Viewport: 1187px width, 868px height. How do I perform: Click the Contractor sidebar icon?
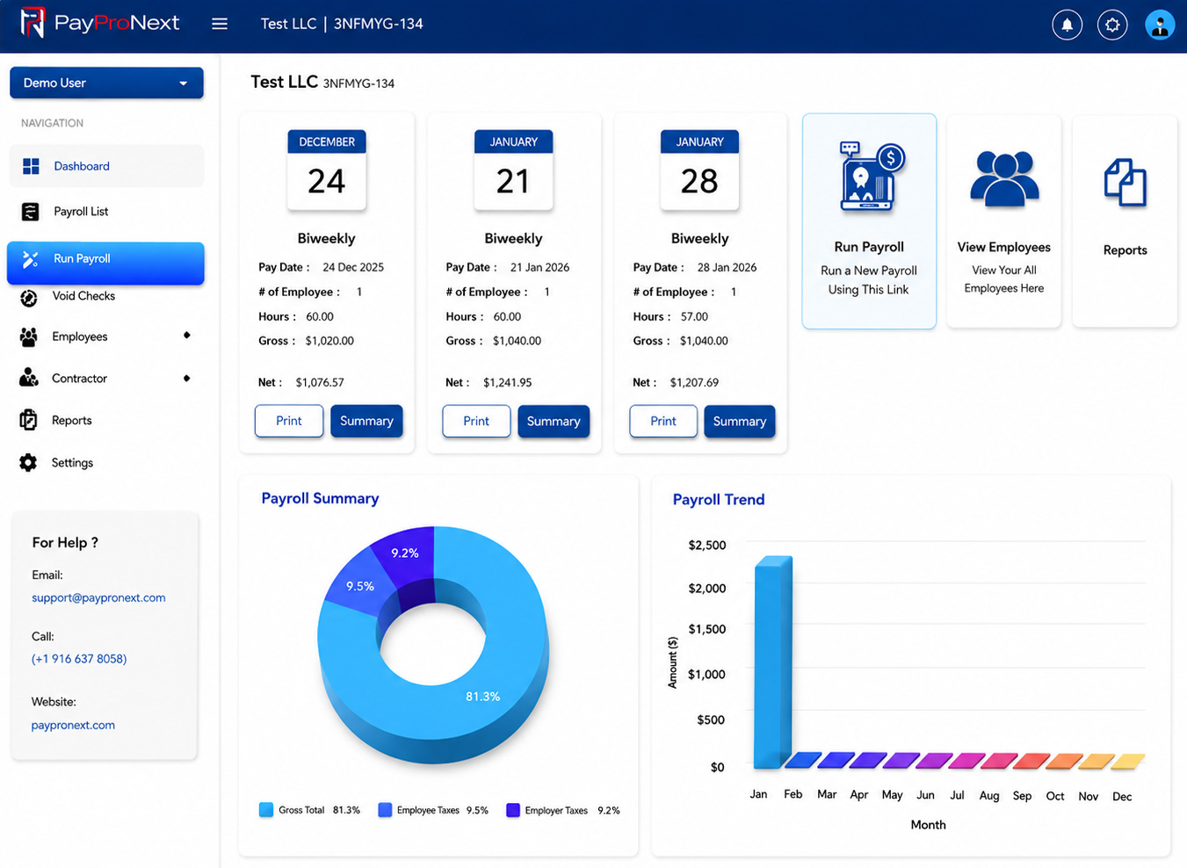coord(29,378)
